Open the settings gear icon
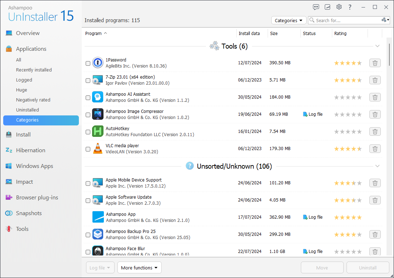Screen dimensions: 394x278 pos(339,7)
